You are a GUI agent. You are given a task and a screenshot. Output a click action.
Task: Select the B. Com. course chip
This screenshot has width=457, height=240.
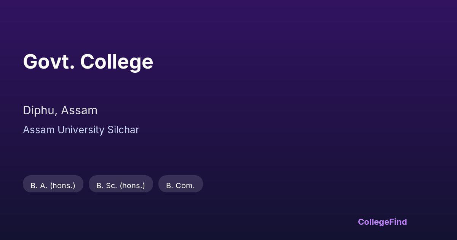click(181, 184)
